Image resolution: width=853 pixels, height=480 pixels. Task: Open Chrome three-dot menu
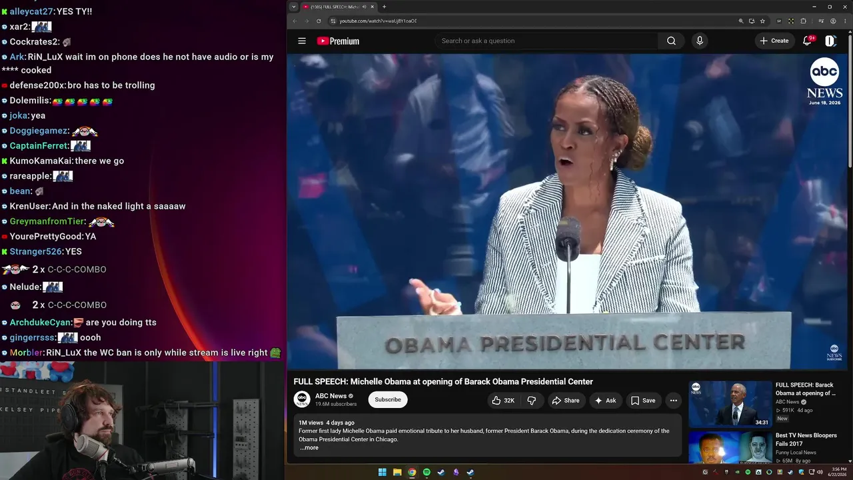point(845,21)
